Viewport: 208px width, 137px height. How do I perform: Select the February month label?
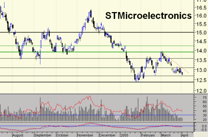(148, 135)
